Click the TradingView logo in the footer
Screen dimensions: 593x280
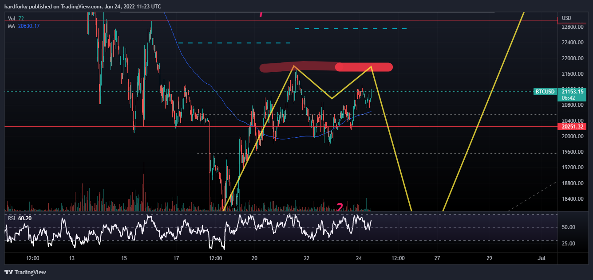[25, 272]
